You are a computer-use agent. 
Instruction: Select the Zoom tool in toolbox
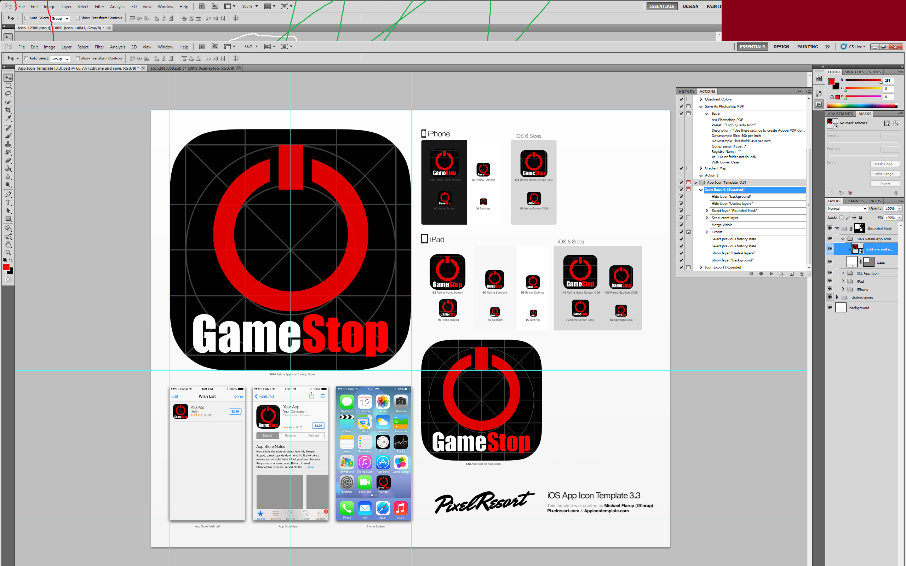pyautogui.click(x=8, y=253)
